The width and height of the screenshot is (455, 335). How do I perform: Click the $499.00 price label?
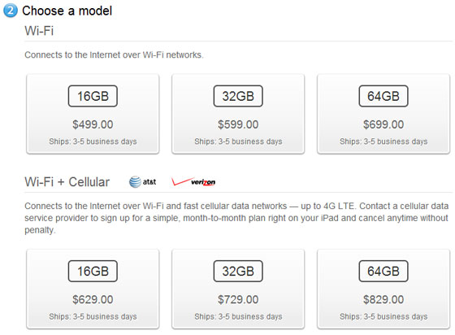click(x=93, y=124)
